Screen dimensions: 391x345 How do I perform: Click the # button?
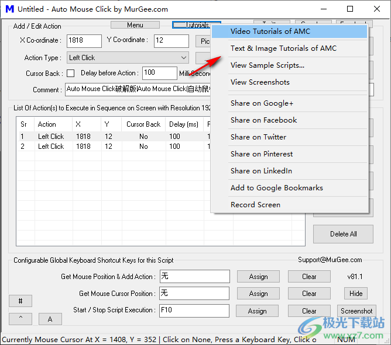(20, 301)
